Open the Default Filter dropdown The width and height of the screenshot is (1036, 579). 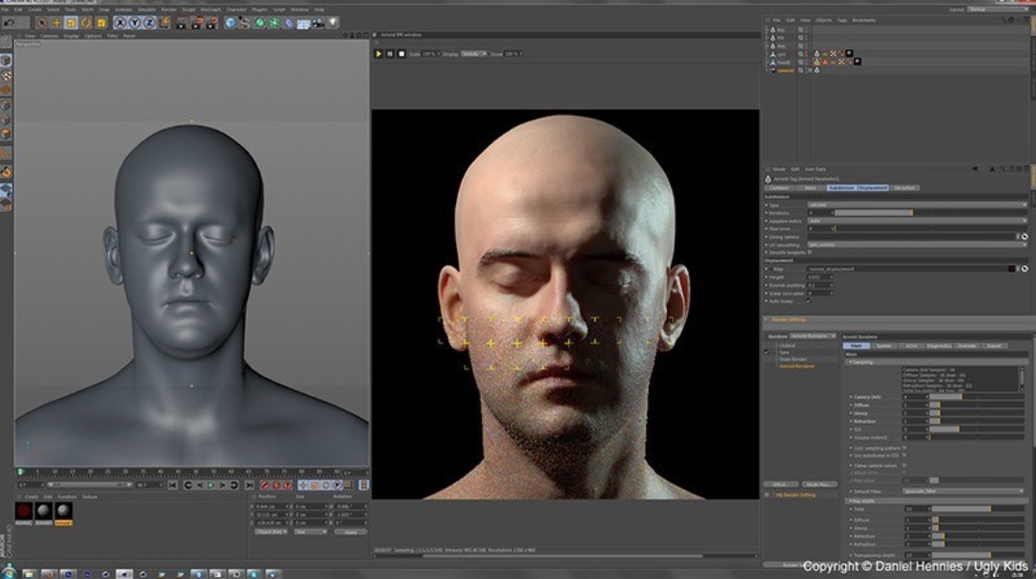tap(964, 491)
